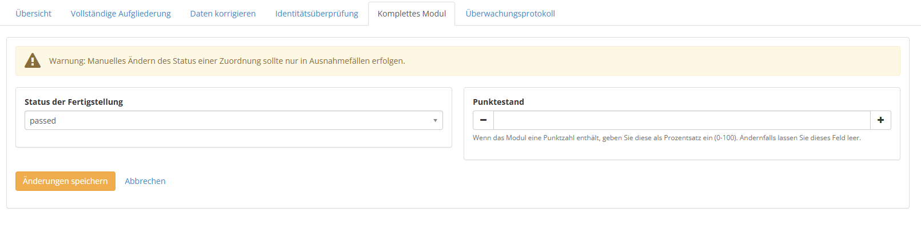Cancel via the Abbrechen link

(x=145, y=181)
